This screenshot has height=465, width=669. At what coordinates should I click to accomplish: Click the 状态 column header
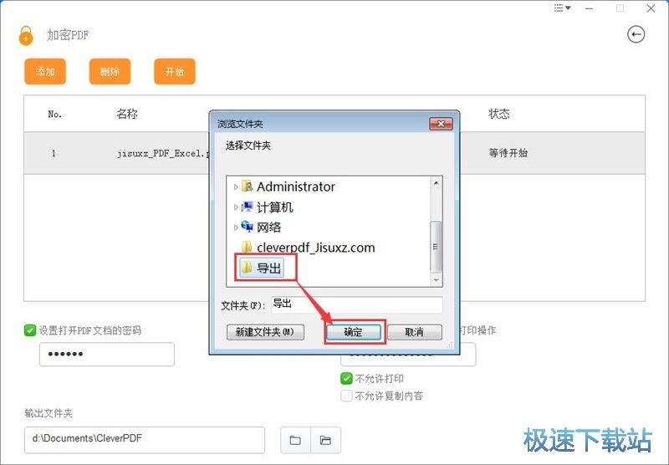(498, 114)
